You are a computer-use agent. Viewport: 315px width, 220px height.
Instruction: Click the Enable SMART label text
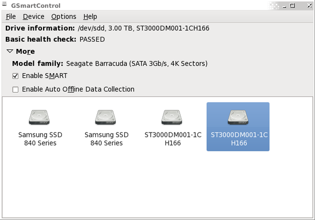[45, 76]
